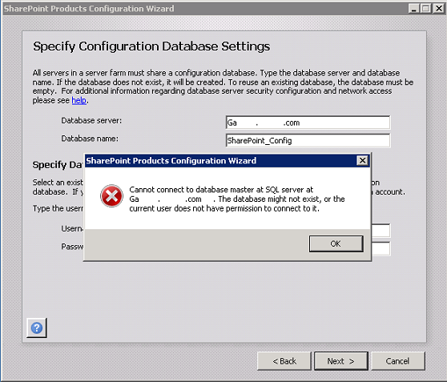Cancel the configuration wizard

click(397, 361)
